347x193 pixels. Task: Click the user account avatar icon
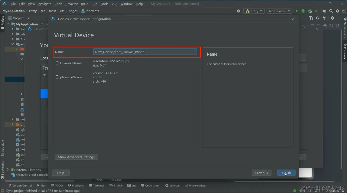click(x=344, y=11)
